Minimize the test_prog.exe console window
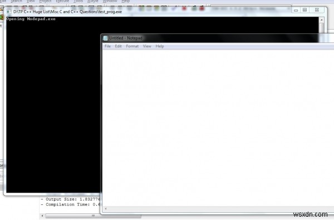 (x=296, y=10)
